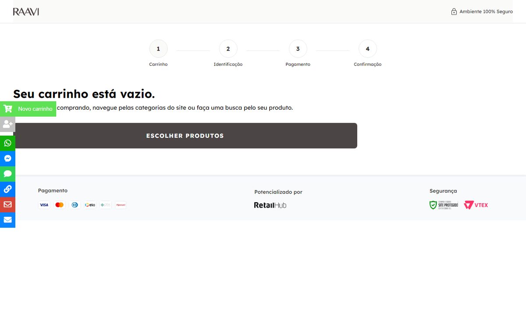Click the blue envelope icon

coord(7,220)
